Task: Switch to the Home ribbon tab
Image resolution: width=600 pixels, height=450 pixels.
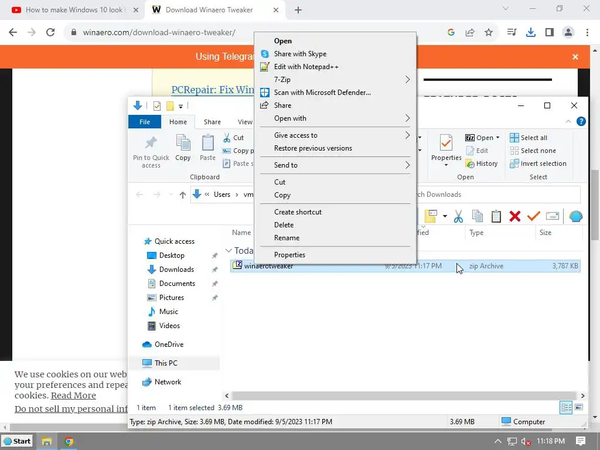Action: click(x=178, y=122)
